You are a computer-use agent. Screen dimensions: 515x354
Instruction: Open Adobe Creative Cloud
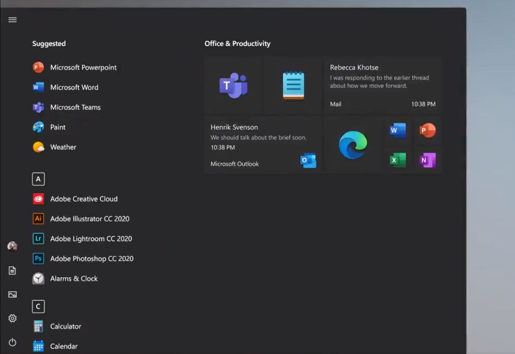click(75, 199)
